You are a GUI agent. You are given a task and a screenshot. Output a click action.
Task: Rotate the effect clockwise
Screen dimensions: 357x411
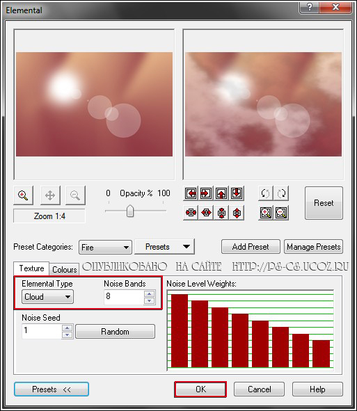(281, 193)
